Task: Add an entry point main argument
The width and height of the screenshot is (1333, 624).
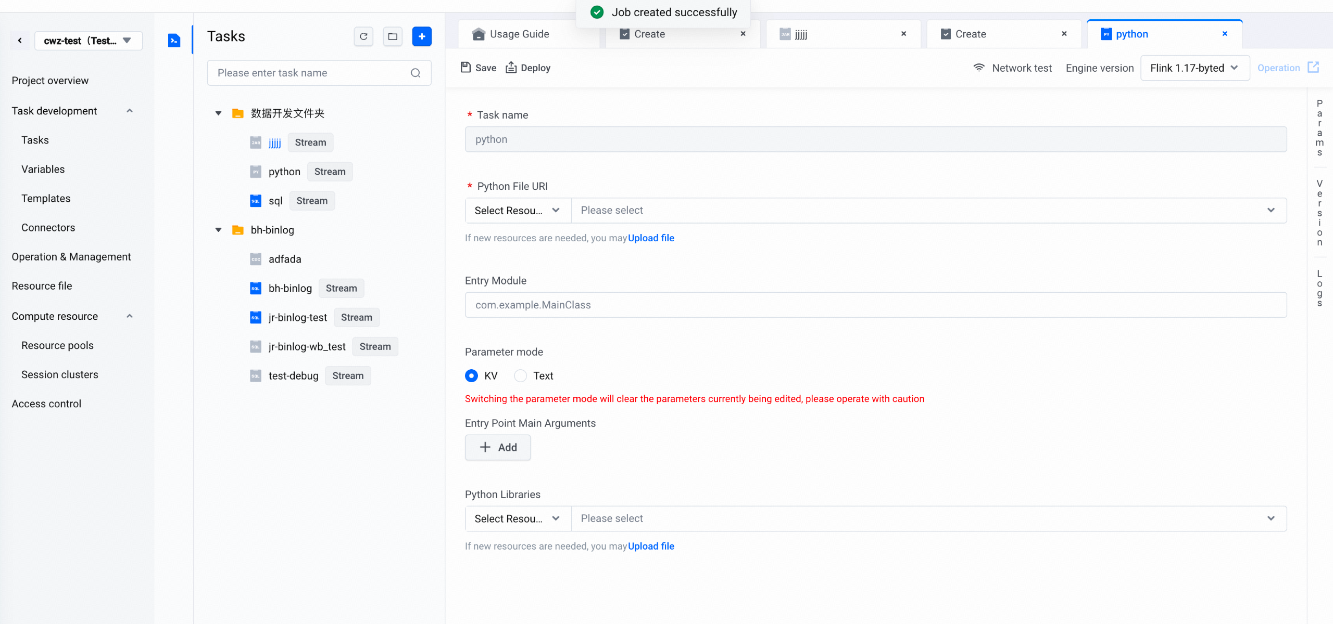Action: pyautogui.click(x=498, y=447)
